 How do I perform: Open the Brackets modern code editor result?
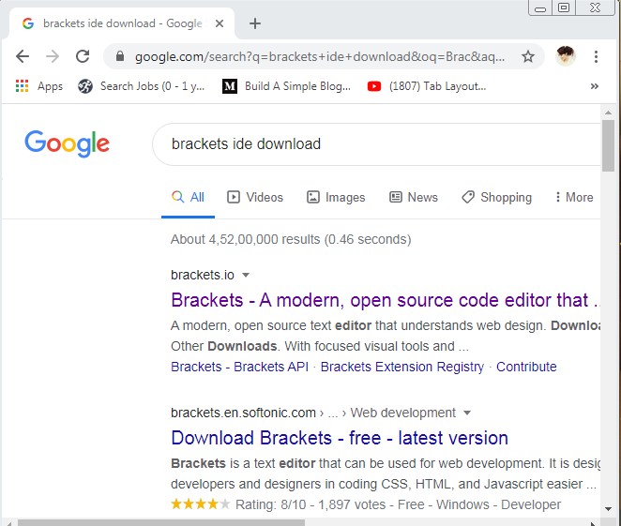[386, 300]
